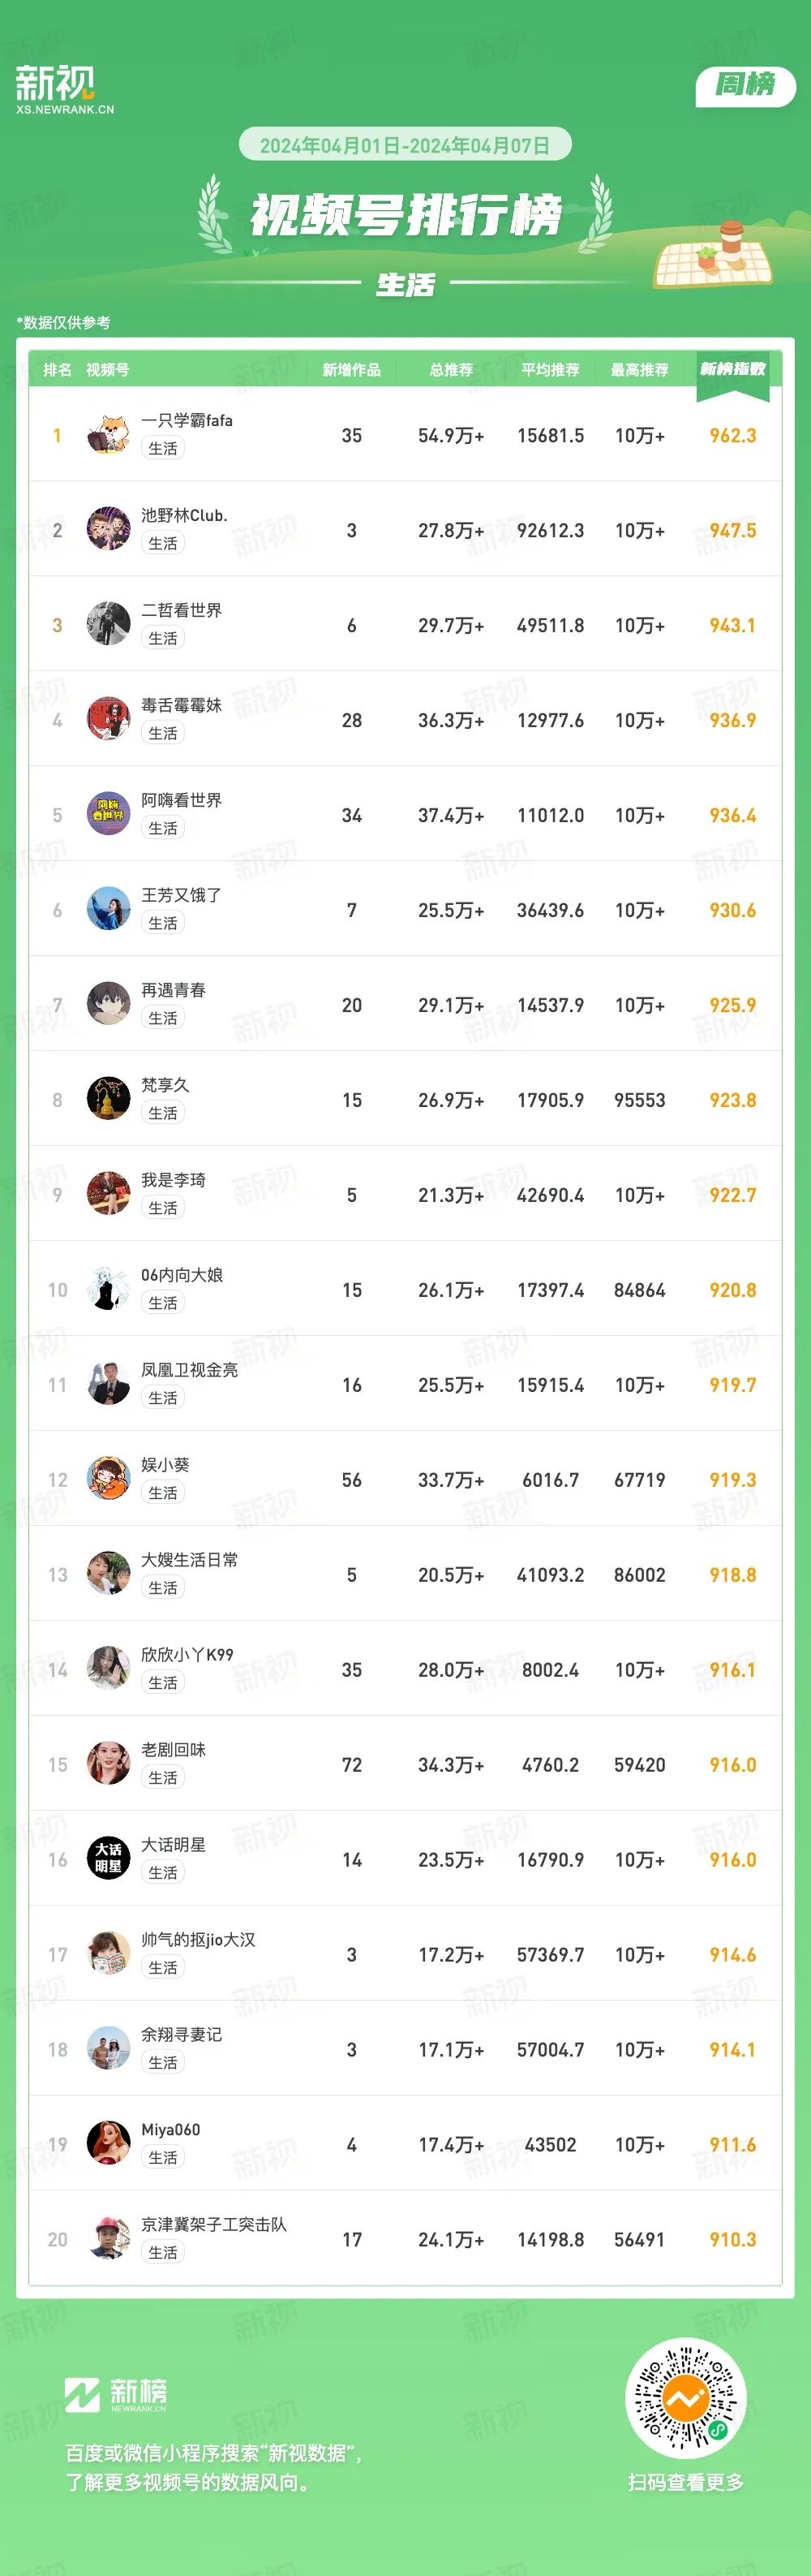Click the 大话明星 black round avatar

[108, 1860]
